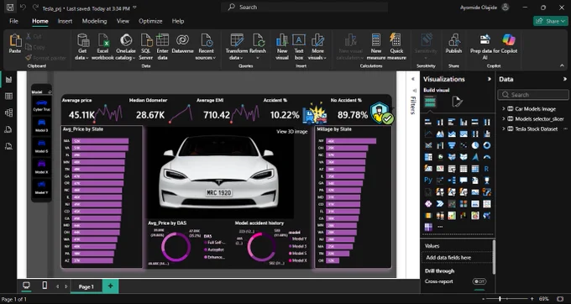
Task: Expand the Filters pane
Action: tap(413, 79)
